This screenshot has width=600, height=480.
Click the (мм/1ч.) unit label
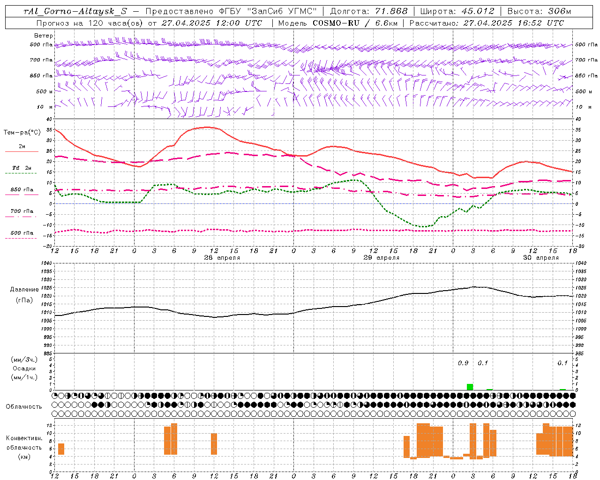pos(24,377)
